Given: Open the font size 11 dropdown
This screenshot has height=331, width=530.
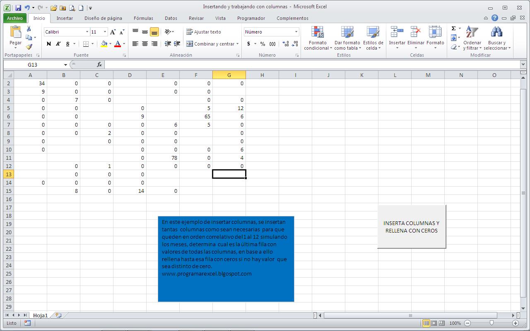Looking at the screenshot, I should pos(105,32).
